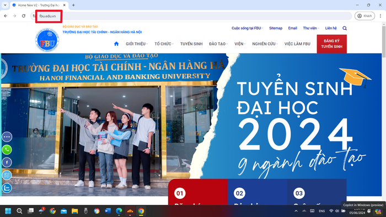Image resolution: width=386 pixels, height=217 pixels.
Task: Click the date and time in taskbar
Action: tap(357, 211)
